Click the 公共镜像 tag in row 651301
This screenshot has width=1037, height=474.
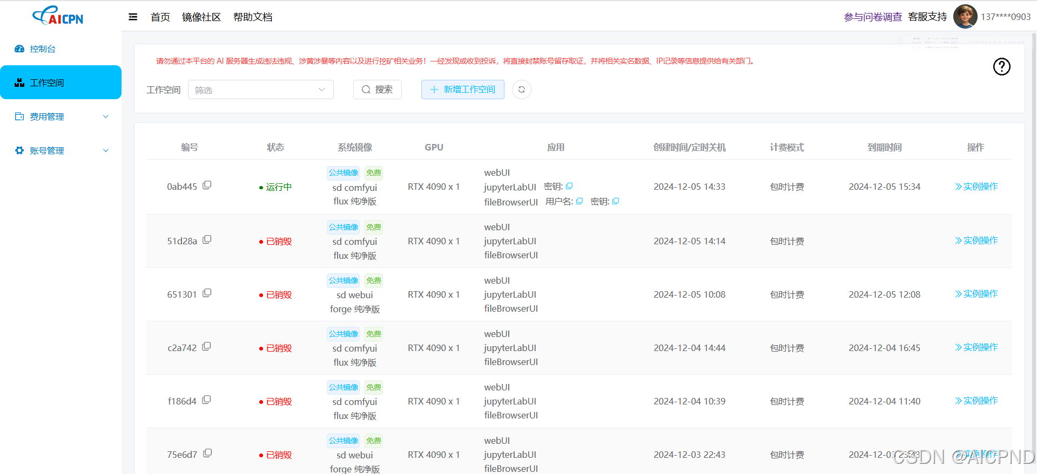point(344,280)
